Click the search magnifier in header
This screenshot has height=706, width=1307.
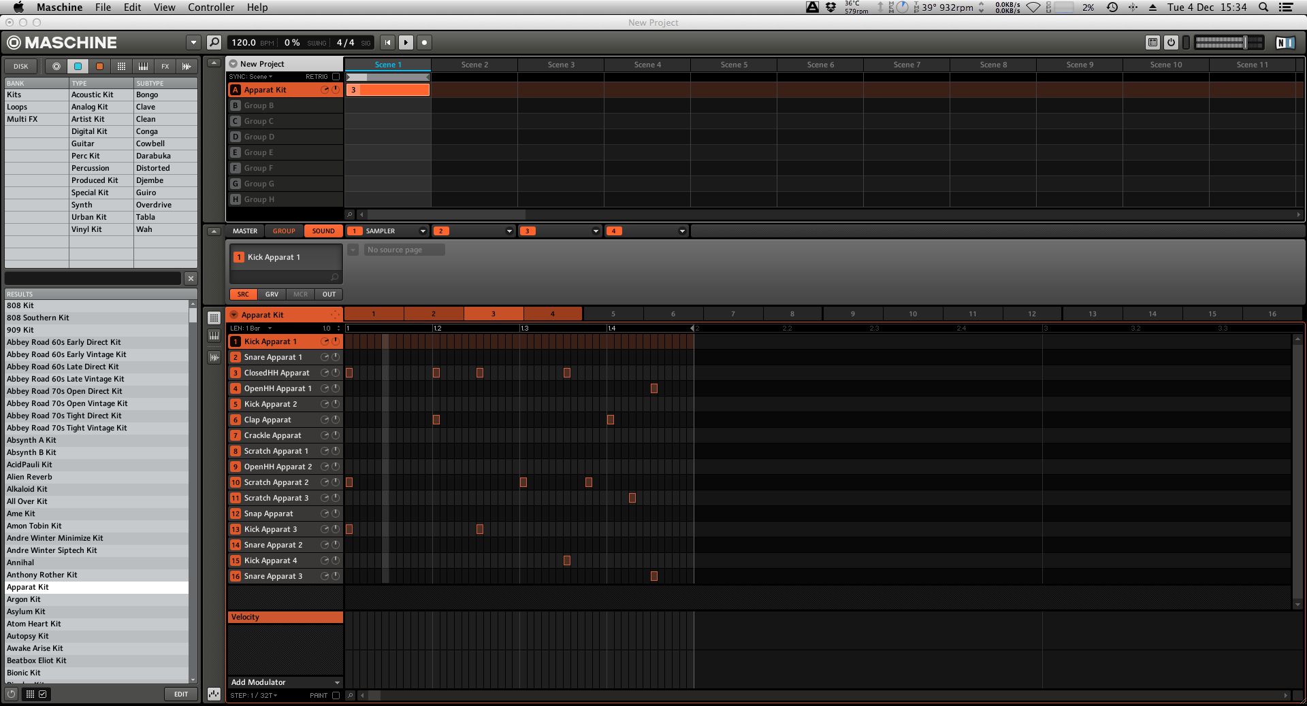(x=214, y=42)
